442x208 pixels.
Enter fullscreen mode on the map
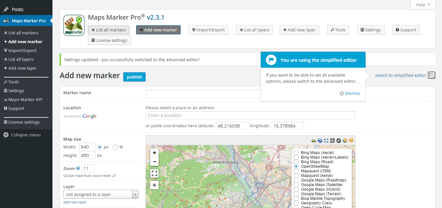154,173
